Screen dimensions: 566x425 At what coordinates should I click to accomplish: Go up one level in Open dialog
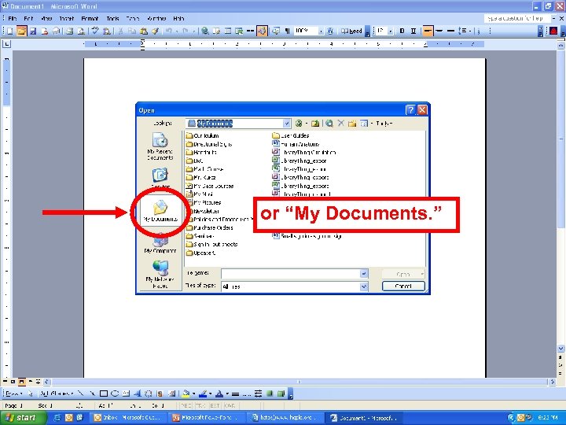(x=314, y=124)
